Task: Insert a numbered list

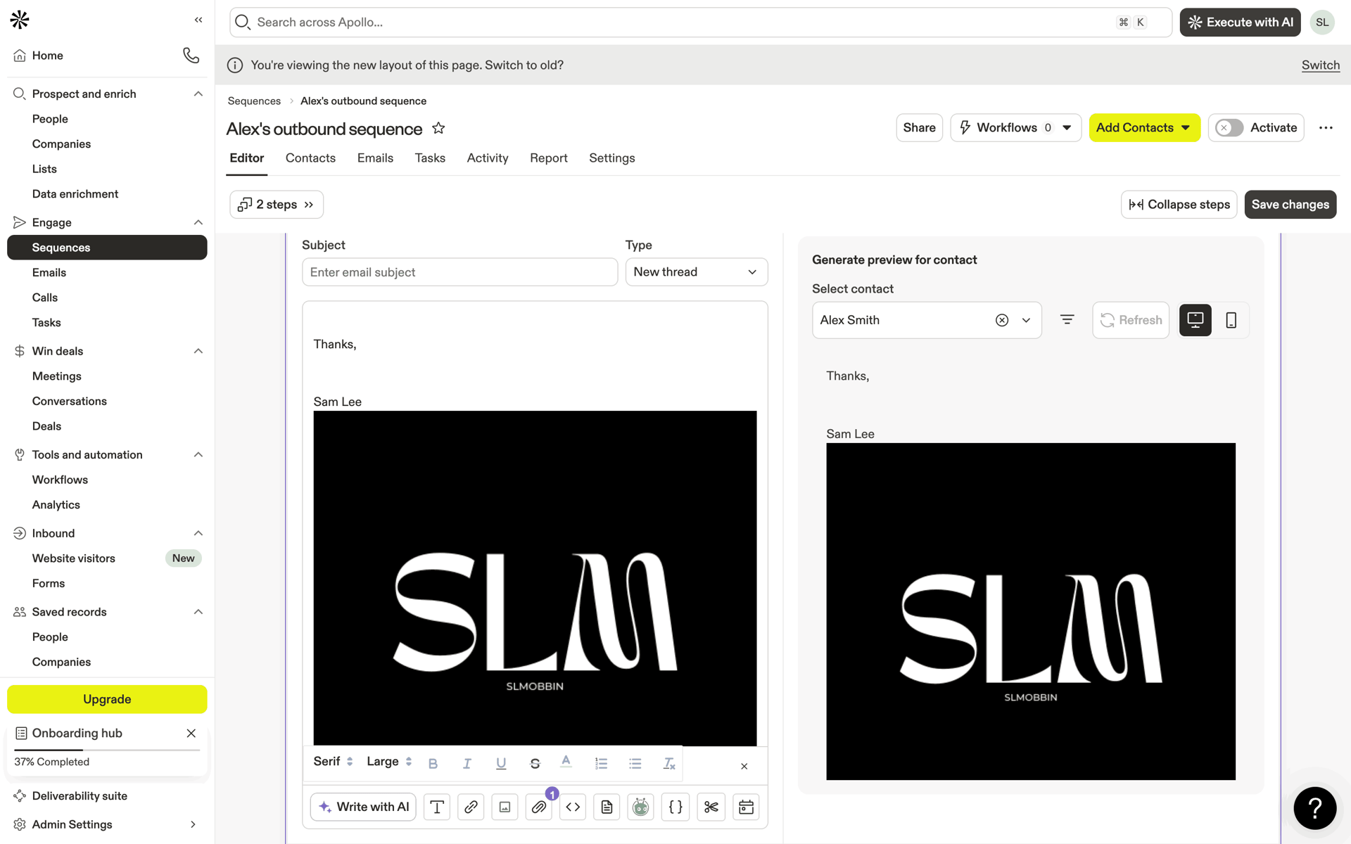Action: tap(601, 763)
